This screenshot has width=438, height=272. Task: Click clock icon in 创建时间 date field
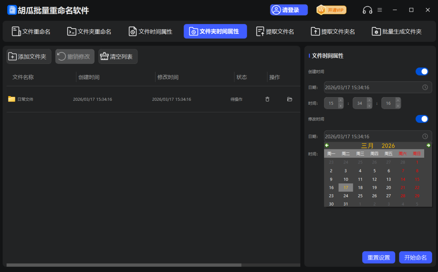(x=425, y=87)
